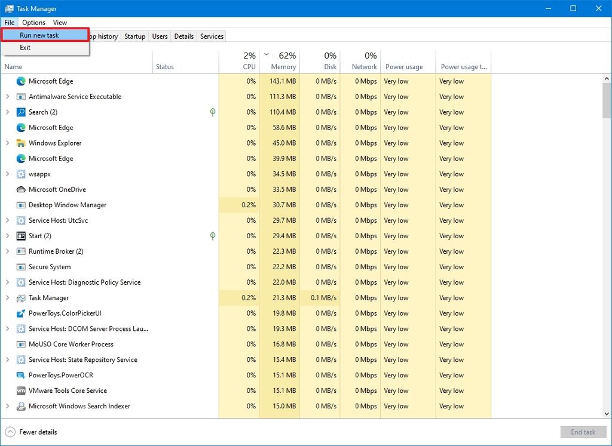Click the green leaf icon beside Search
The height and width of the screenshot is (446, 612).
tap(213, 112)
